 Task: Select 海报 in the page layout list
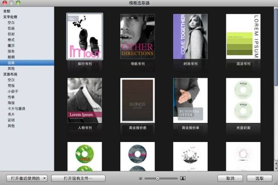[11, 103]
